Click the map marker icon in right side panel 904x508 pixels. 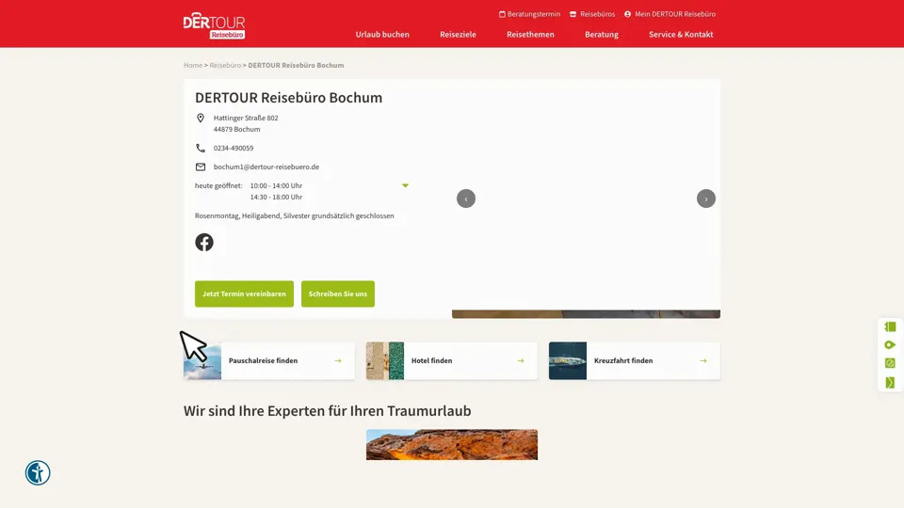890,345
